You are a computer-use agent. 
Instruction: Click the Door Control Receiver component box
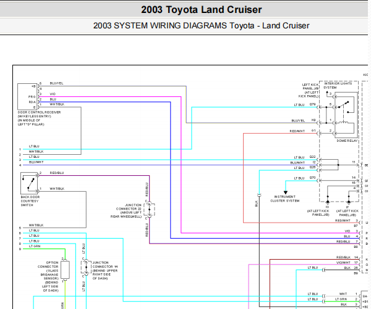(27, 96)
